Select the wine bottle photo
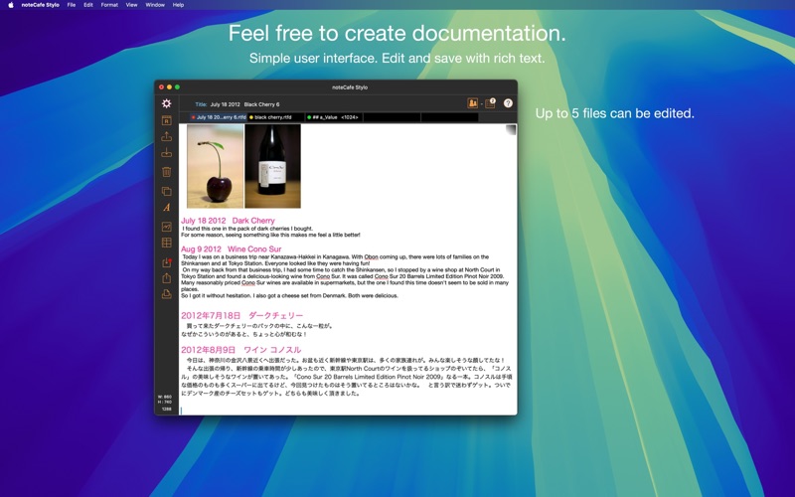795x497 pixels. 272,166
